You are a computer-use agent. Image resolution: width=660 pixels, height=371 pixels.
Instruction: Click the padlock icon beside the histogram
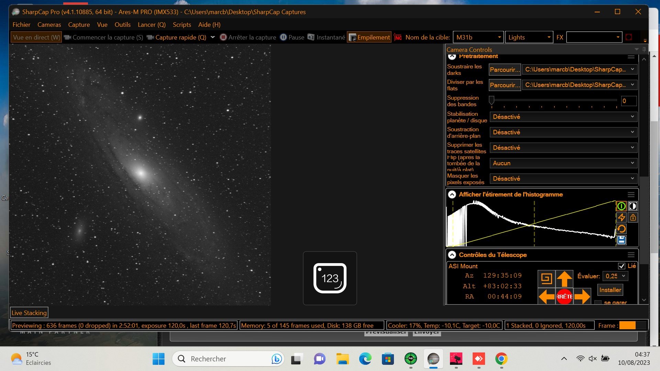pos(633,217)
